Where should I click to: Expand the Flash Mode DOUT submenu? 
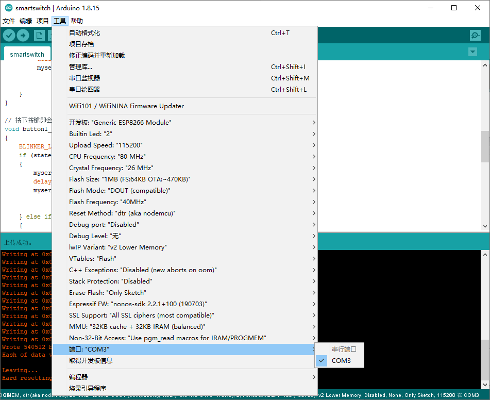pyautogui.click(x=184, y=190)
